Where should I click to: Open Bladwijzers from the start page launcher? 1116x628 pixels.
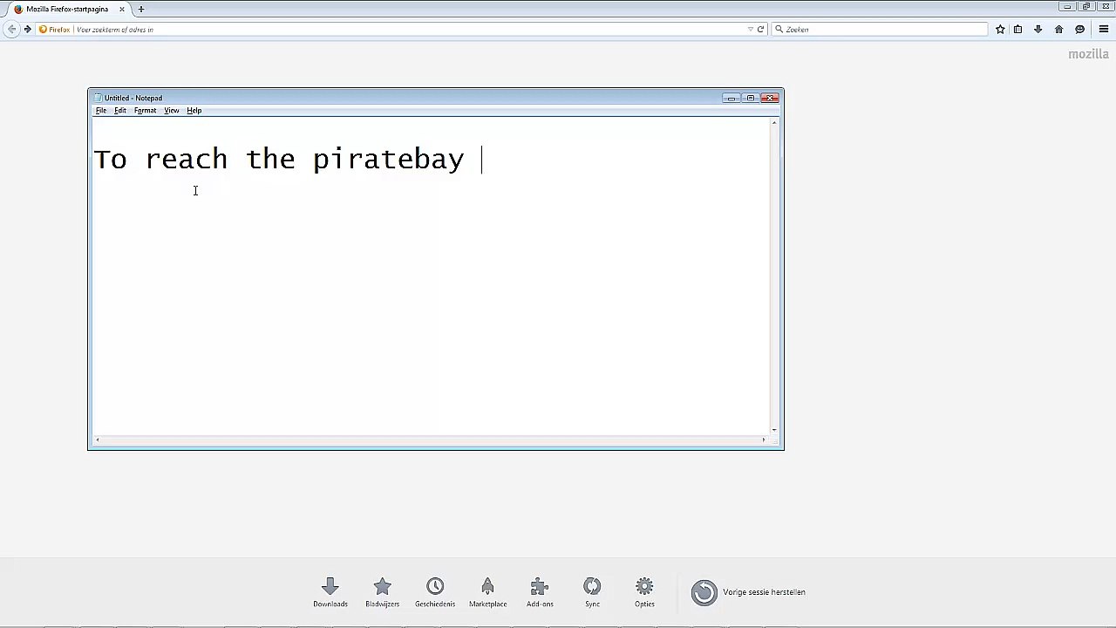point(382,592)
